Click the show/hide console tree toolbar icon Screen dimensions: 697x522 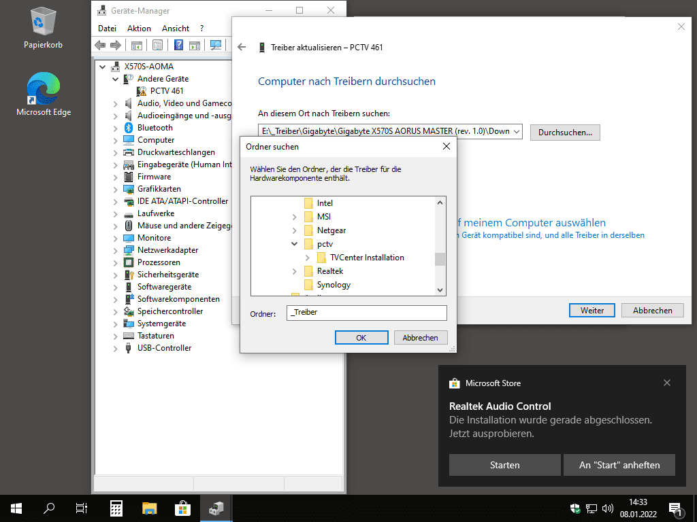point(137,45)
